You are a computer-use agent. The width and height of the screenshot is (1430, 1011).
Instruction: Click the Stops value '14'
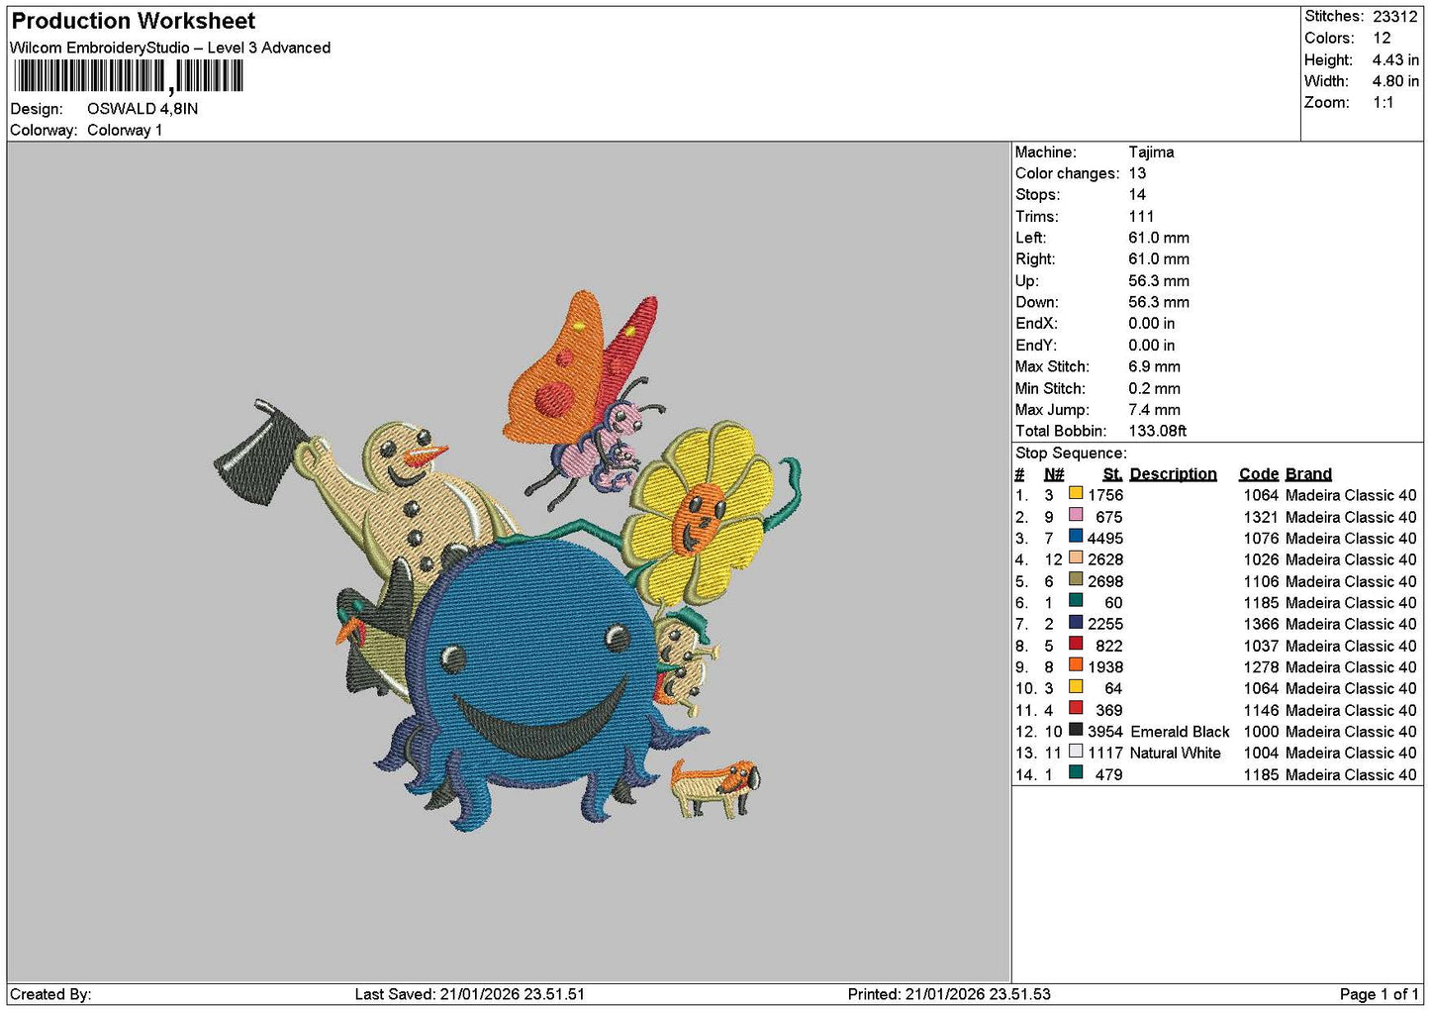click(x=1137, y=195)
